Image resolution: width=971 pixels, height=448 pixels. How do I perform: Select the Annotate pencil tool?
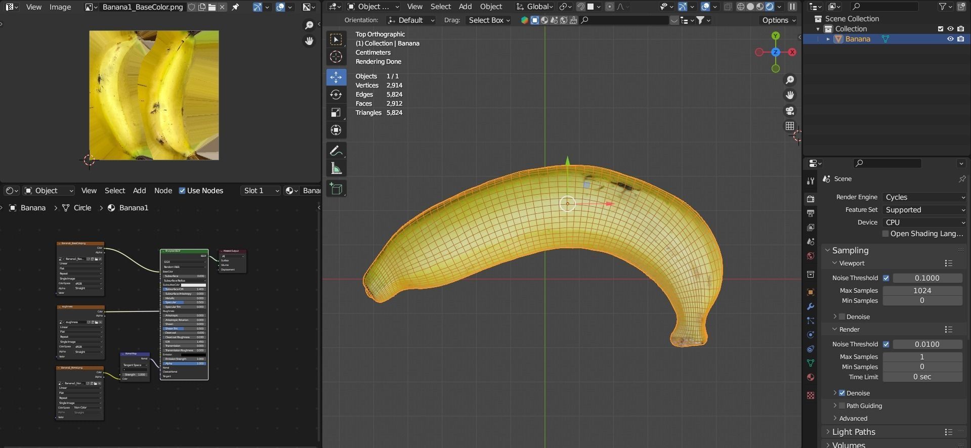(336, 151)
